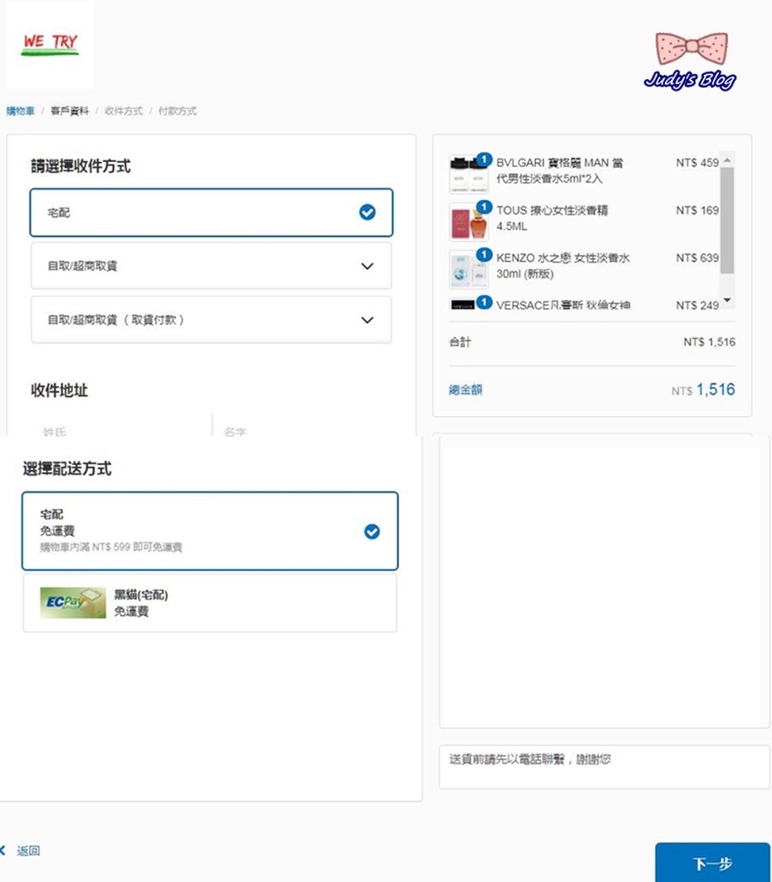Click the 下一步 button

pos(713,863)
